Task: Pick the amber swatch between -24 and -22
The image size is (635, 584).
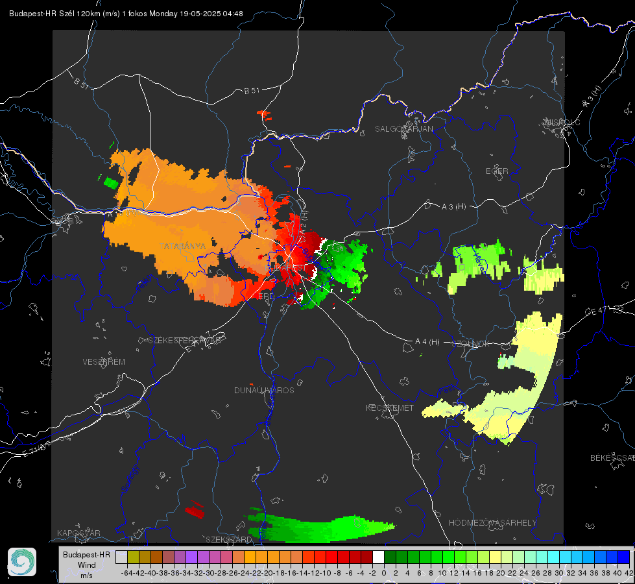Action: [x=250, y=557]
